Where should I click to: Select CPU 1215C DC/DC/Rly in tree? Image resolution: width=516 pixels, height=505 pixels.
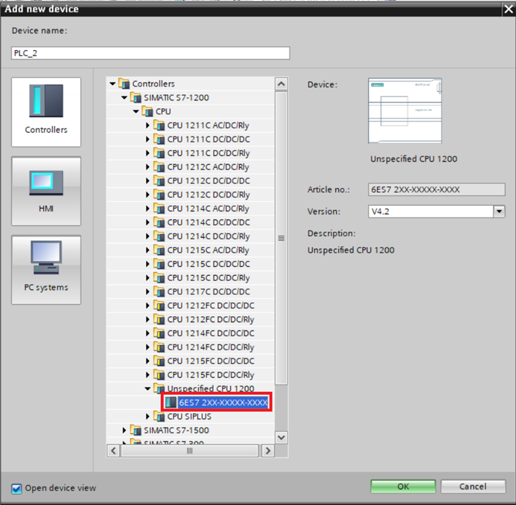coord(208,278)
